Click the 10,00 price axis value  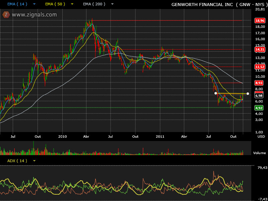(260, 77)
